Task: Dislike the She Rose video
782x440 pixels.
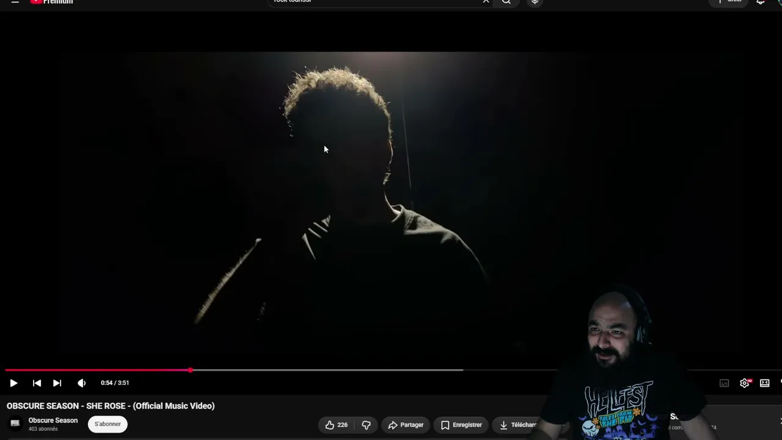Action: pos(366,425)
